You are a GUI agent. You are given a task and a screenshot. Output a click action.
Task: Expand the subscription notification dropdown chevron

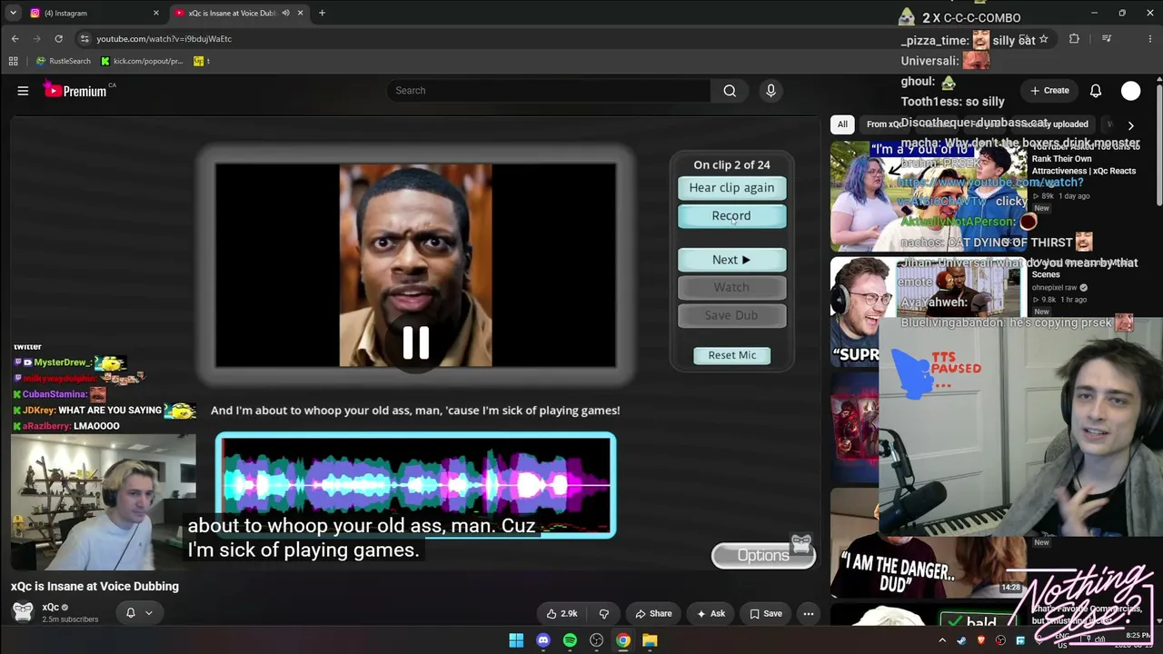(149, 613)
